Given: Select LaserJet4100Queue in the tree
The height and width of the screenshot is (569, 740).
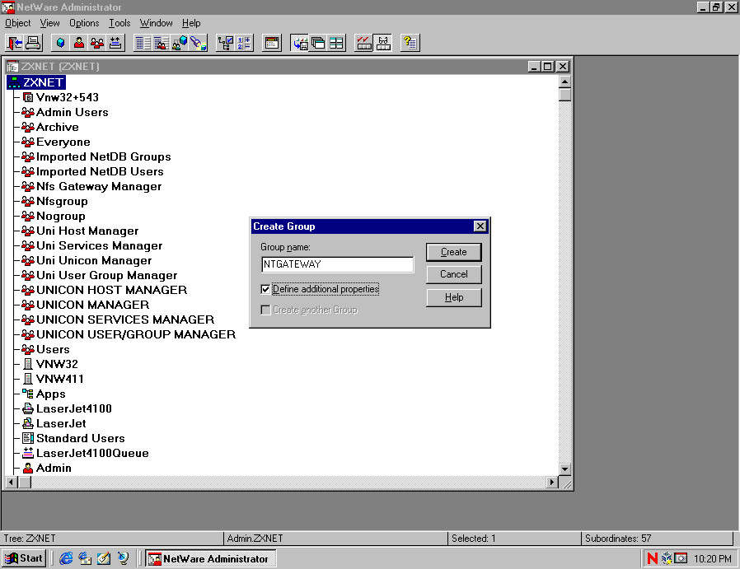Looking at the screenshot, I should click(92, 453).
